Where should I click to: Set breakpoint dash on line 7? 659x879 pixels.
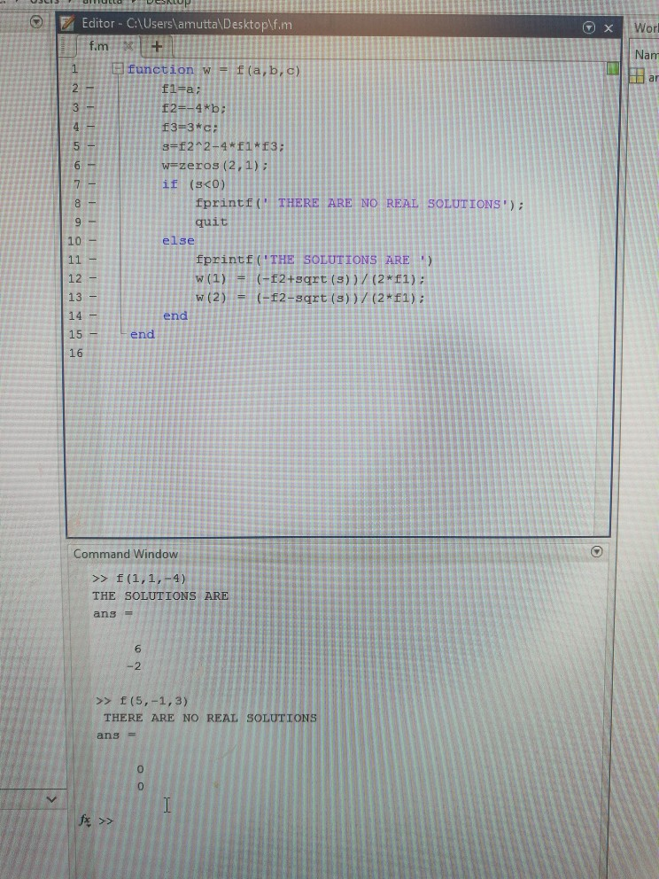point(90,184)
